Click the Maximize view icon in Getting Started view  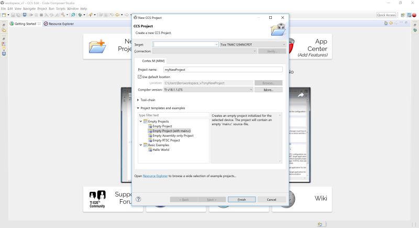pos(406,23)
